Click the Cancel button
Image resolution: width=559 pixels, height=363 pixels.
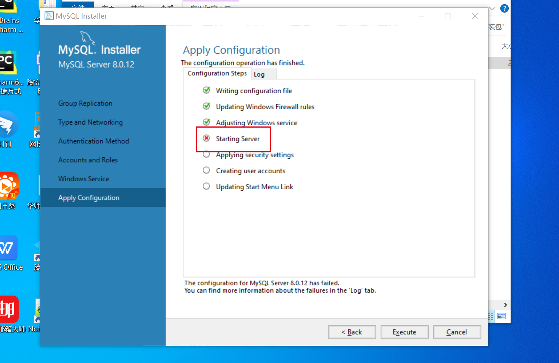point(457,332)
